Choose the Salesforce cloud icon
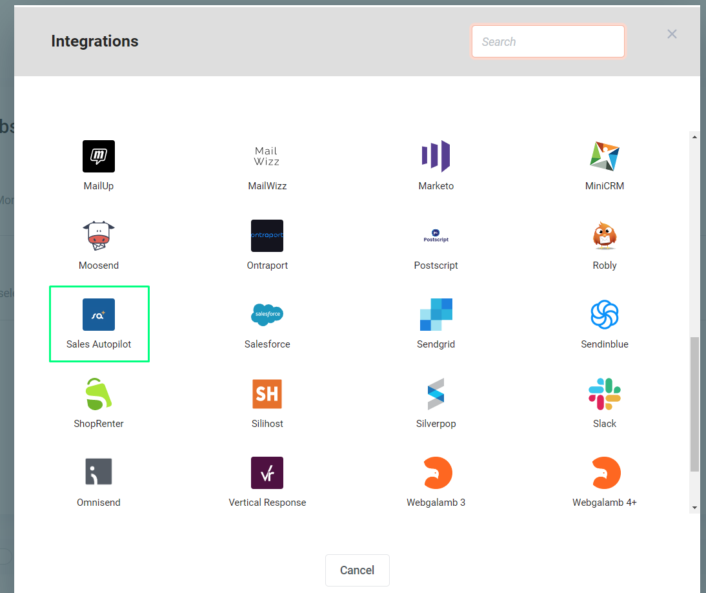706x593 pixels. click(267, 315)
